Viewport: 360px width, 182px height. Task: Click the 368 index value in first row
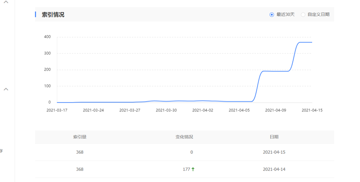(x=79, y=152)
